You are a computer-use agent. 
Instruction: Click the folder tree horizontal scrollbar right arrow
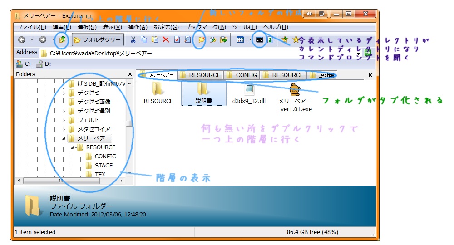tap(121, 181)
